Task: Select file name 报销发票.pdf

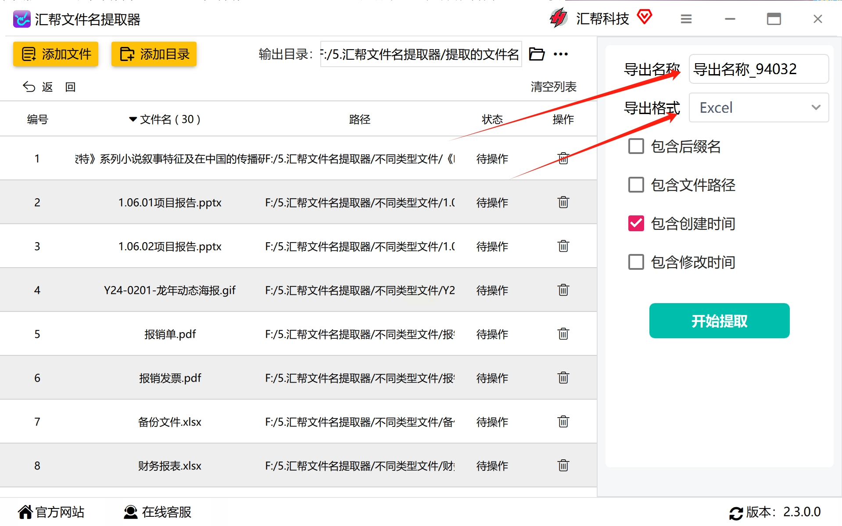Action: tap(170, 378)
